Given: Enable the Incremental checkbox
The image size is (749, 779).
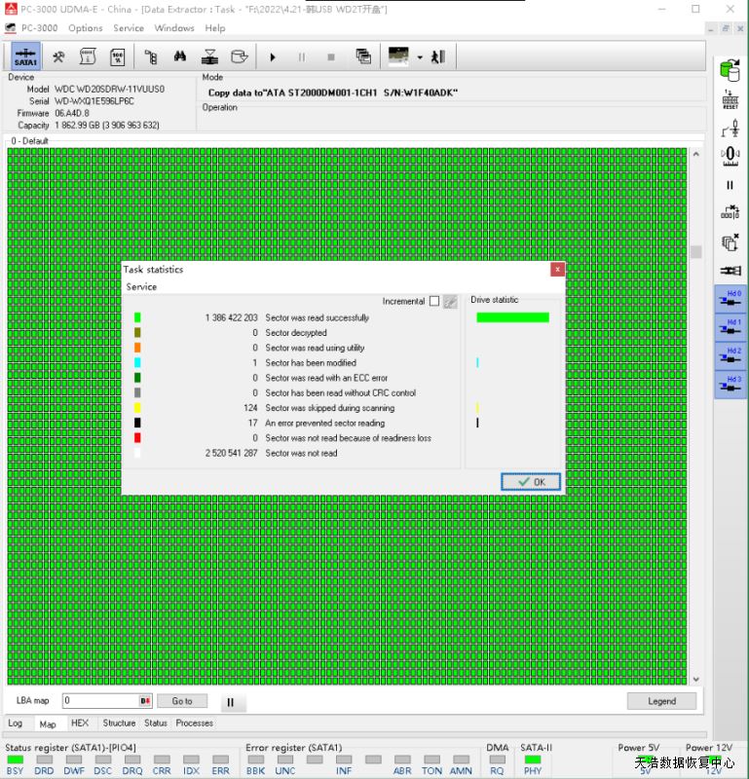Looking at the screenshot, I should (x=434, y=302).
